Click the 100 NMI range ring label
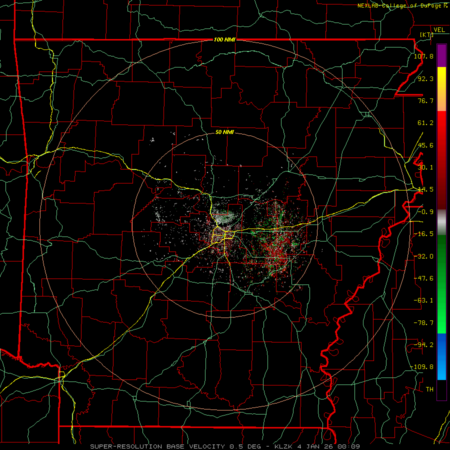Viewport: 450px width, 450px height. coord(224,39)
